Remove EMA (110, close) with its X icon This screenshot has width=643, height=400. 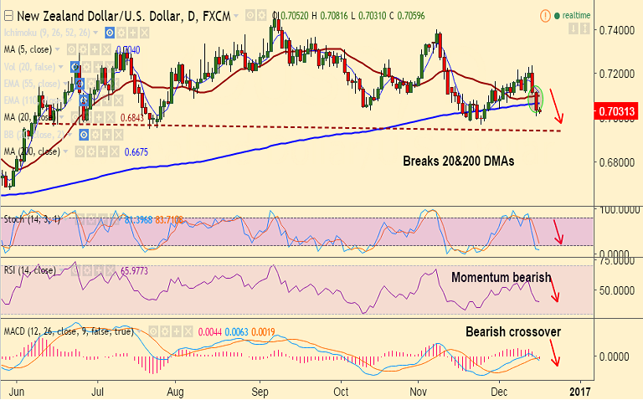(x=118, y=100)
